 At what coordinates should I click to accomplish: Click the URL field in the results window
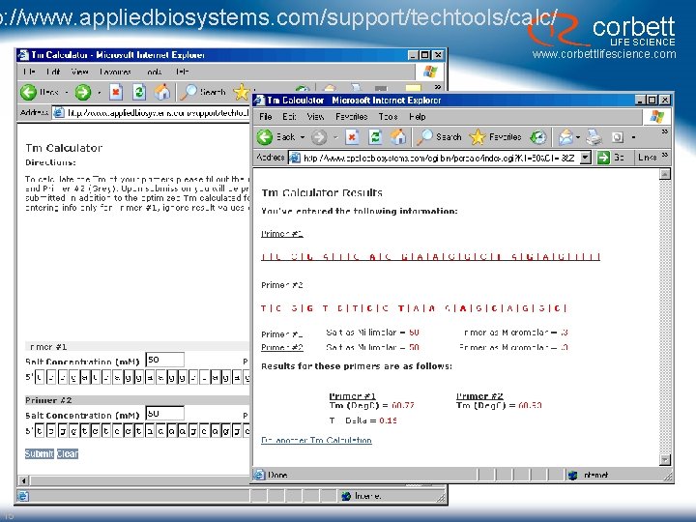point(441,158)
